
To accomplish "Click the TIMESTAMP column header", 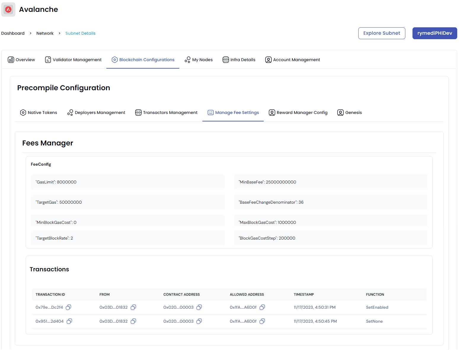I will click(304, 294).
